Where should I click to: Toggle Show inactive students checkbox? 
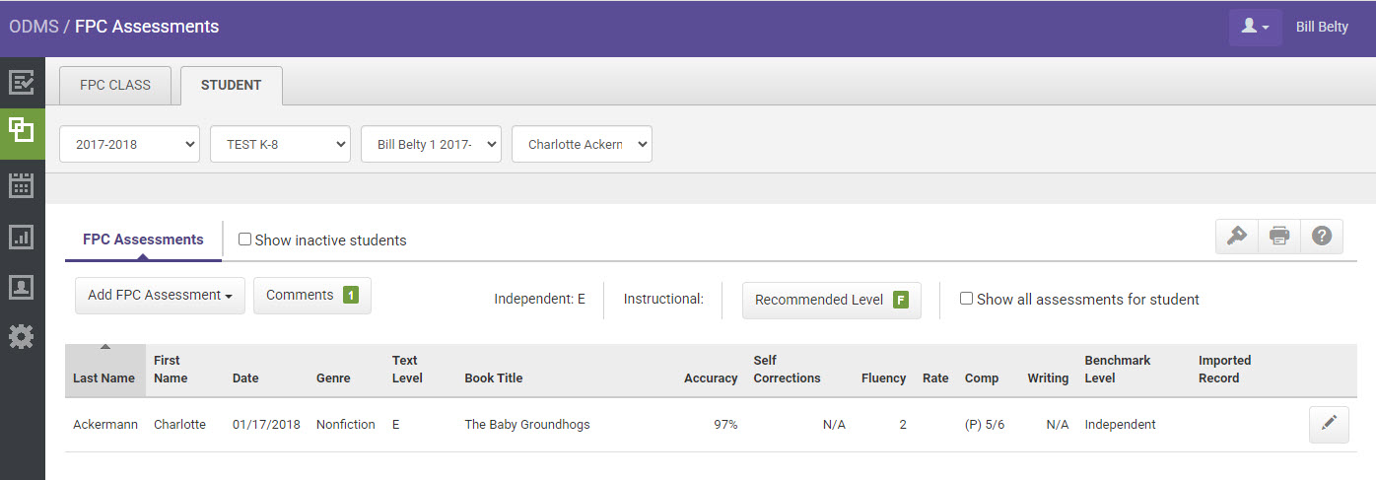click(x=245, y=240)
